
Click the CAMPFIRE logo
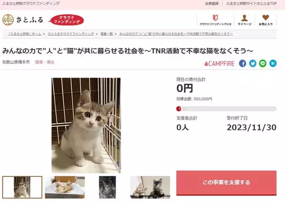[219, 63]
